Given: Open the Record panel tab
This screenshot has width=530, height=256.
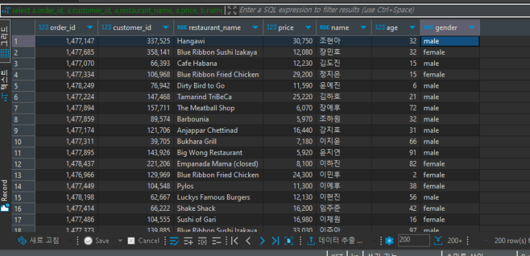Looking at the screenshot, I should [x=5, y=196].
